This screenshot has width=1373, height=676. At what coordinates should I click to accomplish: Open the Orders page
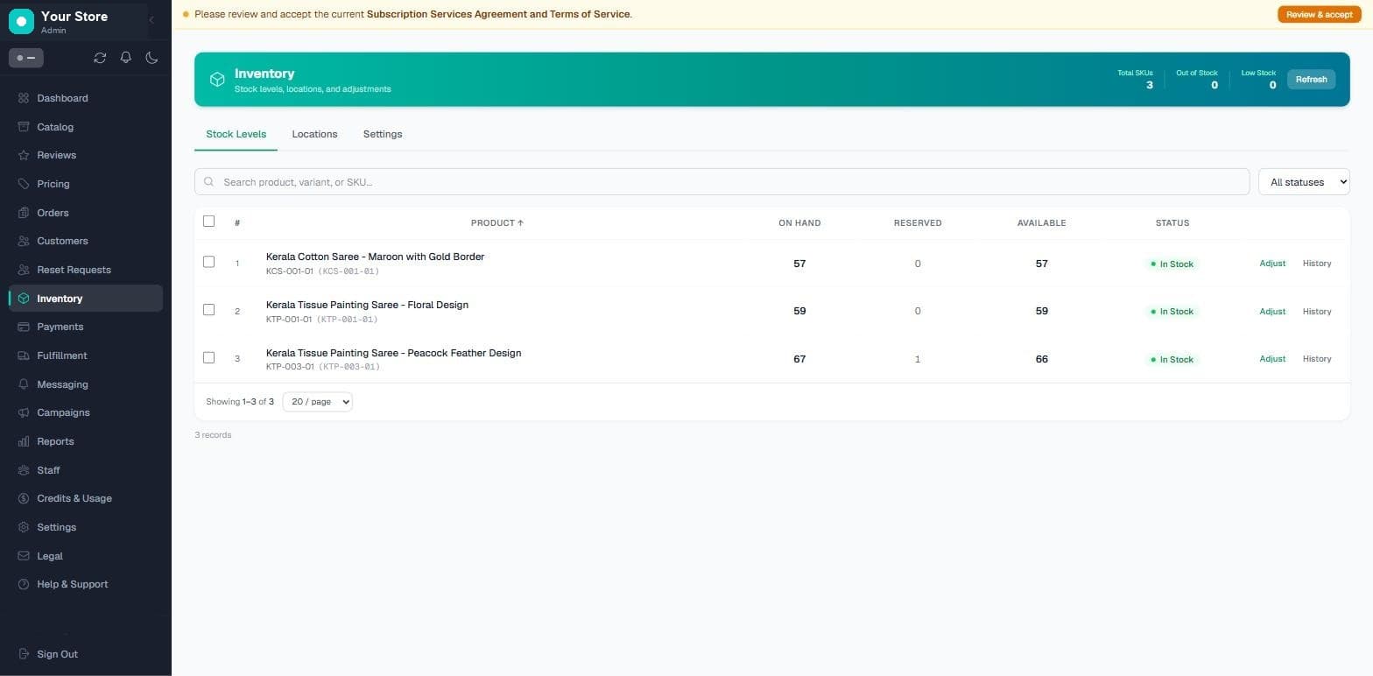(85, 213)
